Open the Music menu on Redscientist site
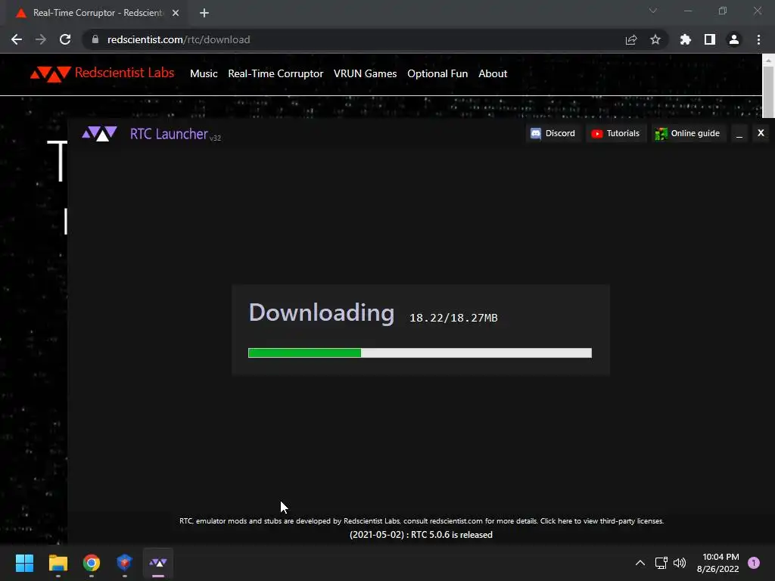775x581 pixels. [x=204, y=73]
